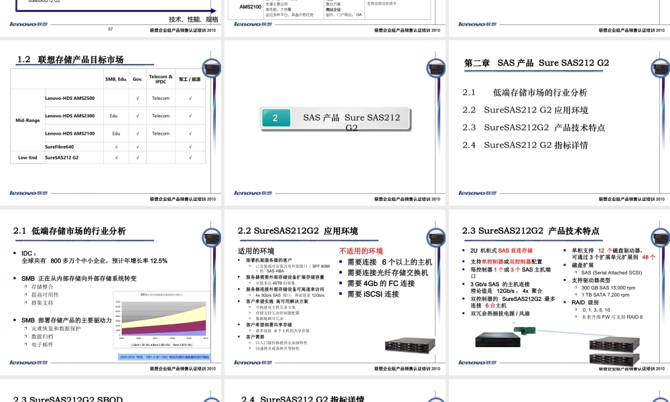Image resolution: width=670 pixels, height=402 pixels.
Task: Click the green HBA card image on the 2.3 slide
Action: pyautogui.click(x=525, y=330)
